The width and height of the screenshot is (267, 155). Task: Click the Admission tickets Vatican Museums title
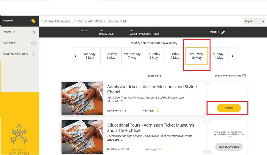152,89
